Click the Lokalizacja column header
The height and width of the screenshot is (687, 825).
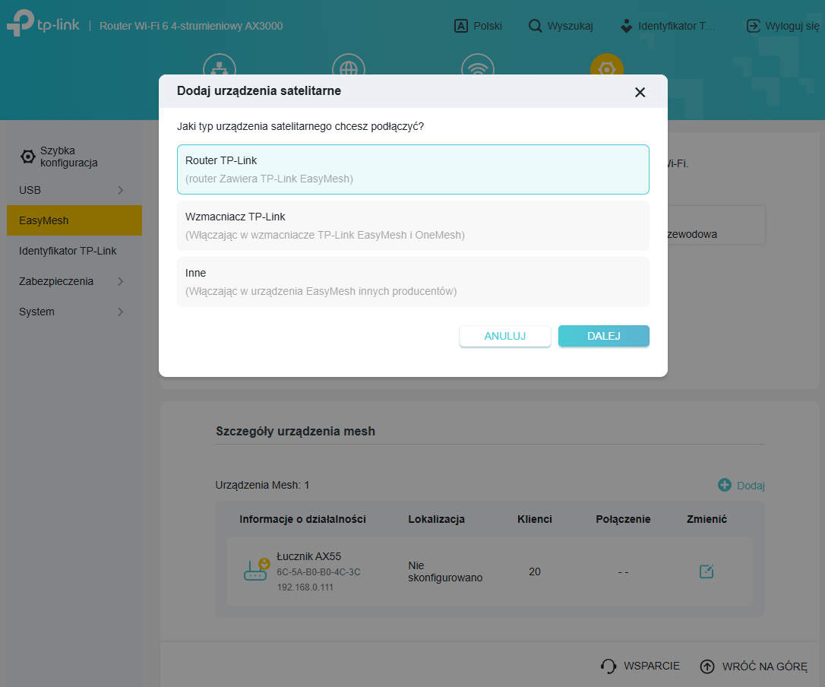[x=437, y=520]
